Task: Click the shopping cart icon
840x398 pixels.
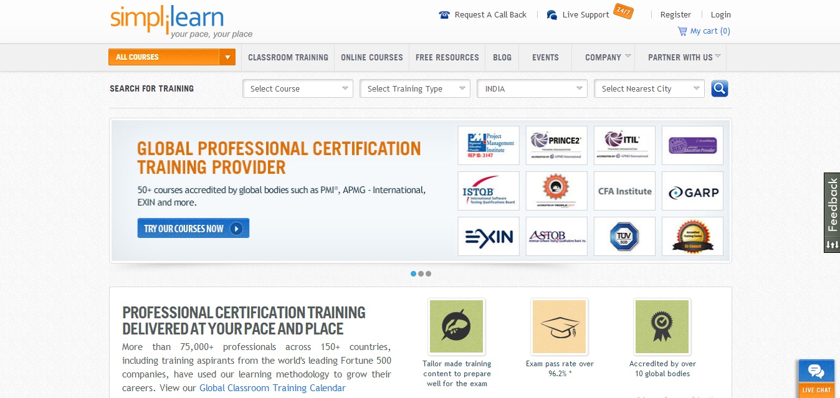Action: (682, 31)
